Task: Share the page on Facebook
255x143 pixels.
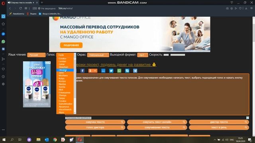Action: [82, 71]
